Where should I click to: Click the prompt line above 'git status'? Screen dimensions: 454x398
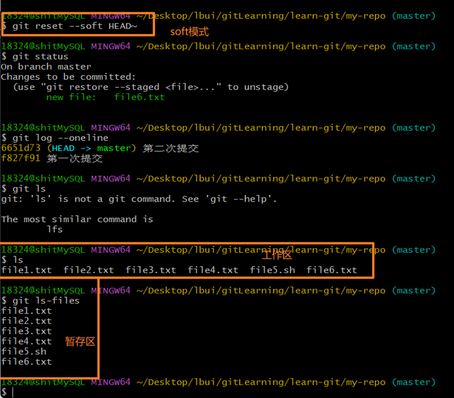click(x=218, y=47)
